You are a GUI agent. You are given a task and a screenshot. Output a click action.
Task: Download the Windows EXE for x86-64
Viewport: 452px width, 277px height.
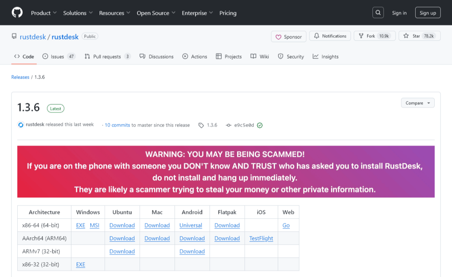(x=81, y=225)
